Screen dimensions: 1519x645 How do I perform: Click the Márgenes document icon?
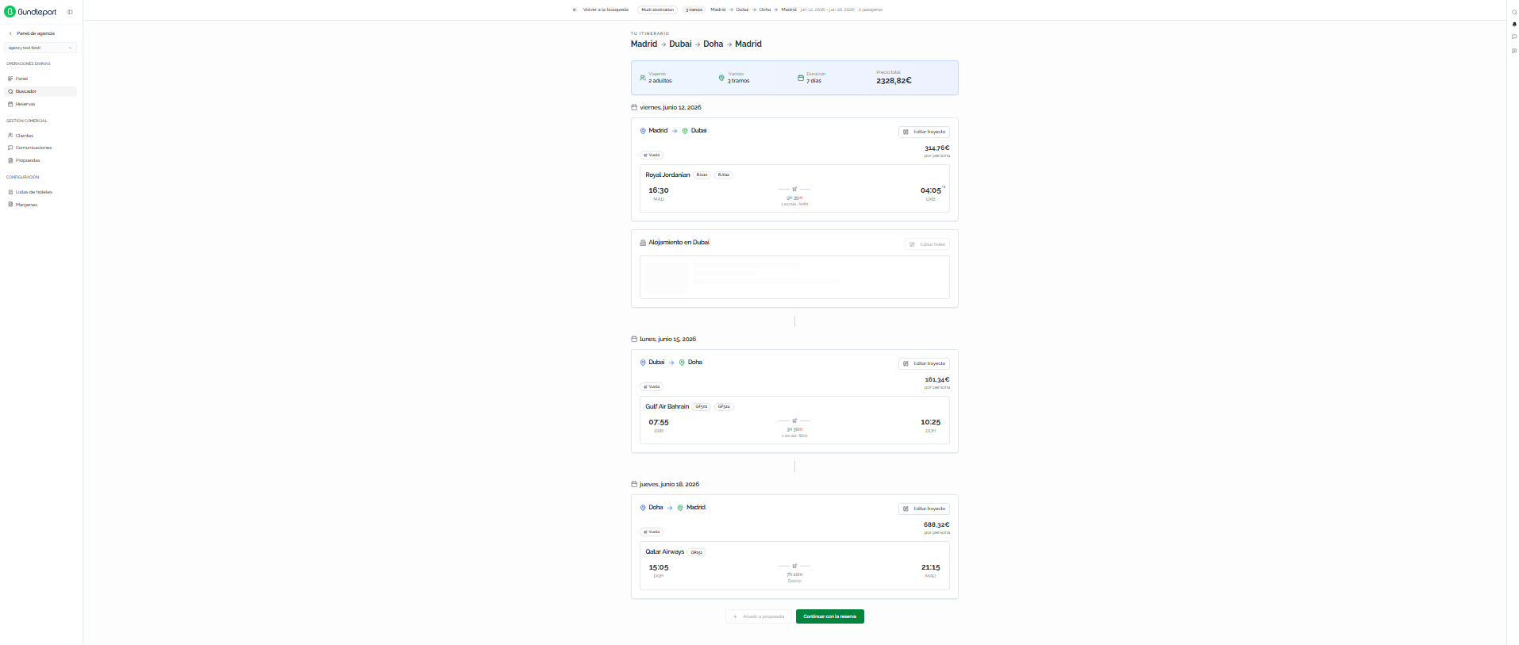point(10,205)
